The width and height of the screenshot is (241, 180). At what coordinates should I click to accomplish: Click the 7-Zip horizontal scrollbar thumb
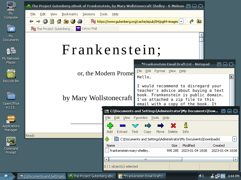(145, 159)
